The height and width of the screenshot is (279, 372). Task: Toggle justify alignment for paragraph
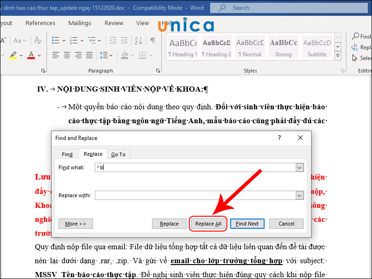click(89, 55)
